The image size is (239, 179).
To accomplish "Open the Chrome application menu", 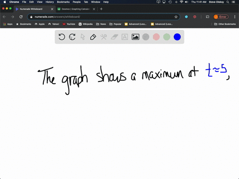I will pos(14,2).
